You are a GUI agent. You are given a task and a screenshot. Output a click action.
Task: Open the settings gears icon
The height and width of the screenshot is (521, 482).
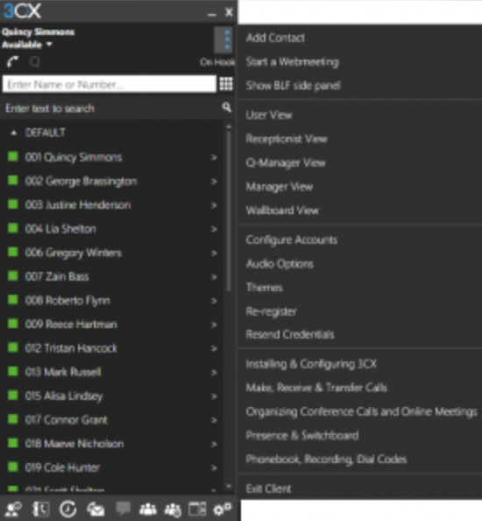tap(223, 509)
